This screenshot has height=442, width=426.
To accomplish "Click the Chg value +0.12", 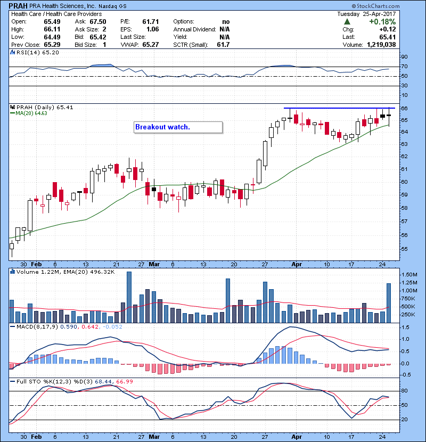I will [388, 29].
